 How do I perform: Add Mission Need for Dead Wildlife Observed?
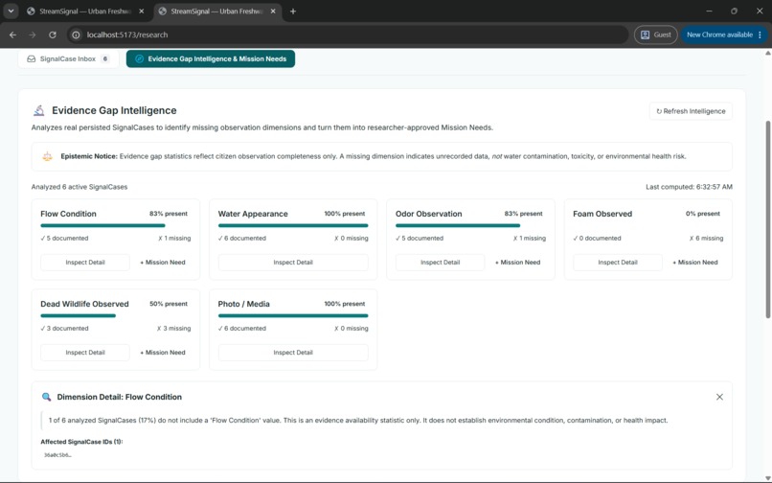tap(163, 353)
